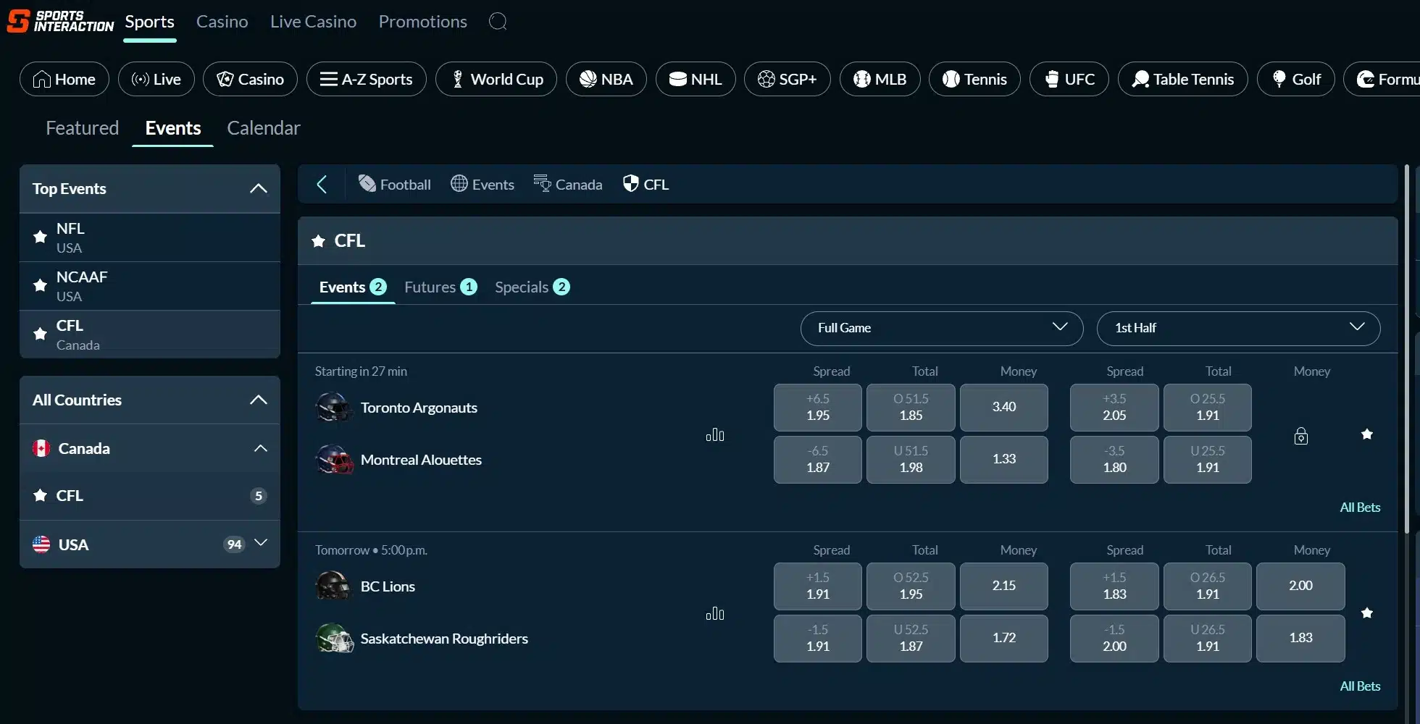Open NBA shortcut
The image size is (1420, 724).
(x=606, y=79)
